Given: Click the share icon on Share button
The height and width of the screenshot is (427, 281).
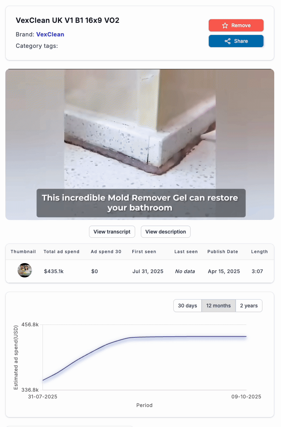Looking at the screenshot, I should click(227, 41).
